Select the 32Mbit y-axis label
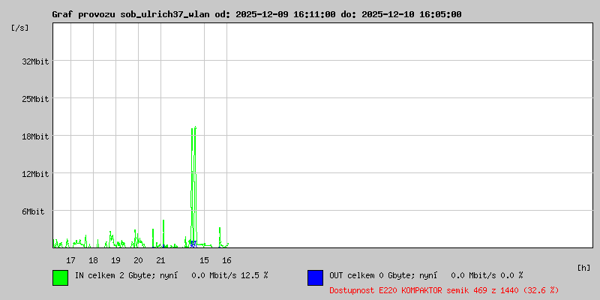This screenshot has height=300, width=600. pyautogui.click(x=35, y=61)
